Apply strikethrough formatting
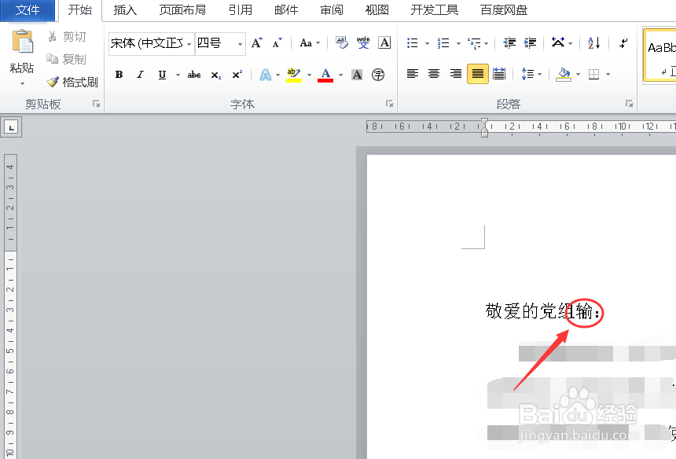This screenshot has height=459, width=676. 193,74
